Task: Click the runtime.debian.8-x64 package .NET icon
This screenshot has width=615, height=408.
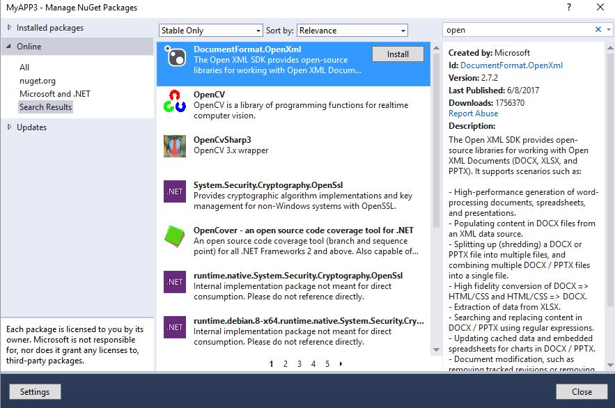Action: (175, 327)
